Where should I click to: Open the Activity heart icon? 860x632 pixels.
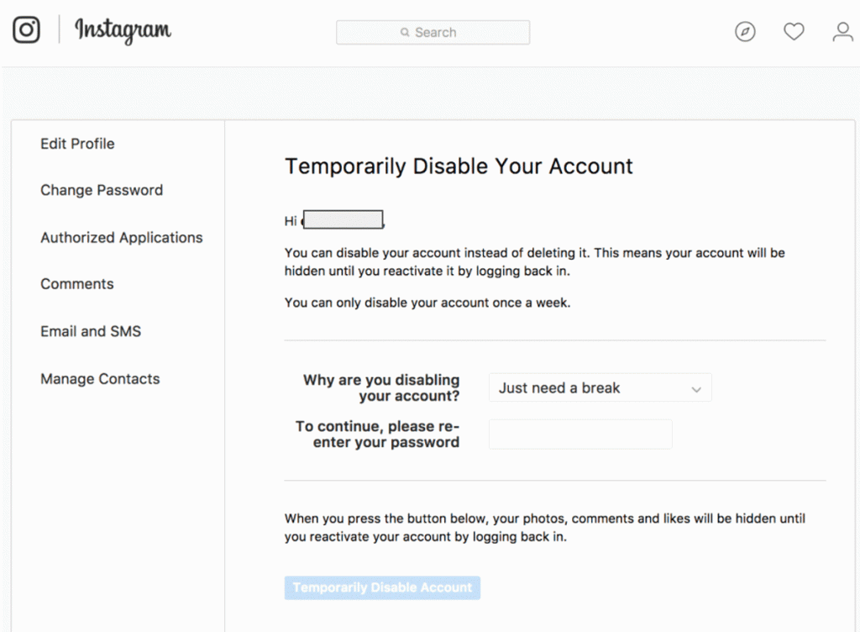(794, 32)
